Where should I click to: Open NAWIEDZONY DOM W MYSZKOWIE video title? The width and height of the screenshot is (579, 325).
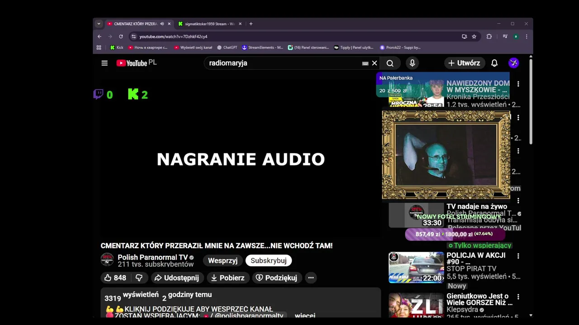(x=478, y=87)
